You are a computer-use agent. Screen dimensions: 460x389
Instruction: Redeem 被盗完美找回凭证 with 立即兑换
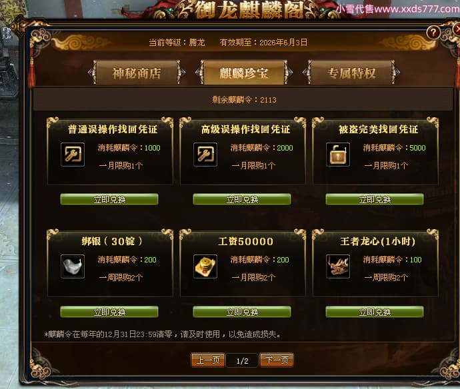tap(375, 199)
